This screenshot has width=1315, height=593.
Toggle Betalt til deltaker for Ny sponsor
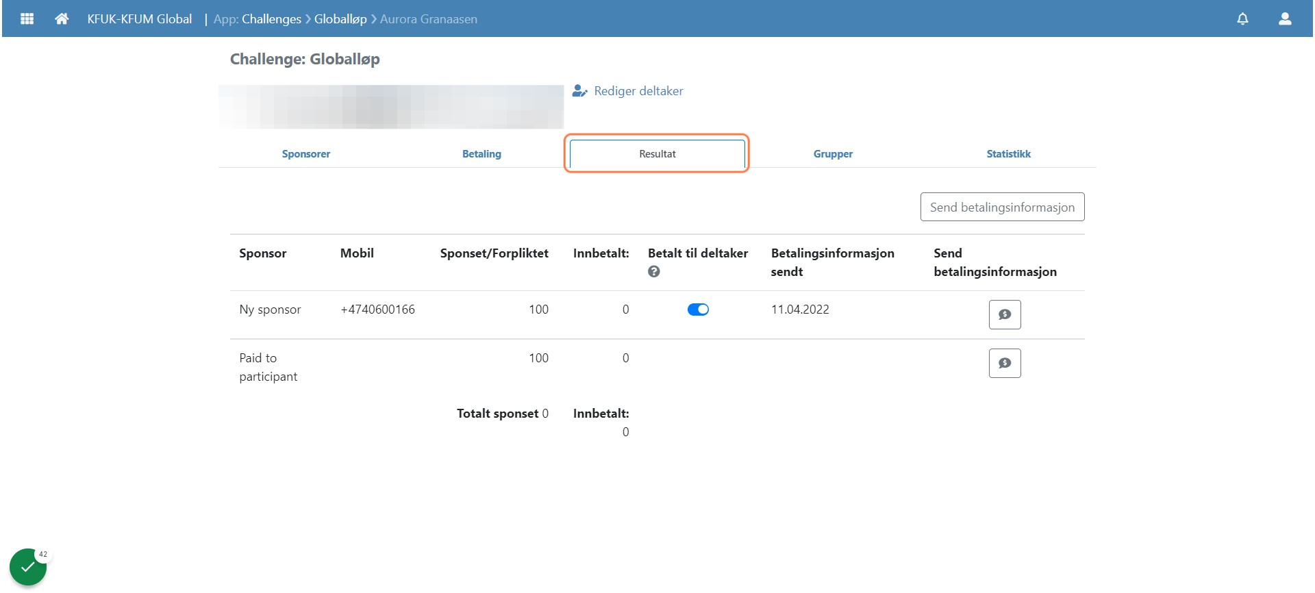point(698,310)
